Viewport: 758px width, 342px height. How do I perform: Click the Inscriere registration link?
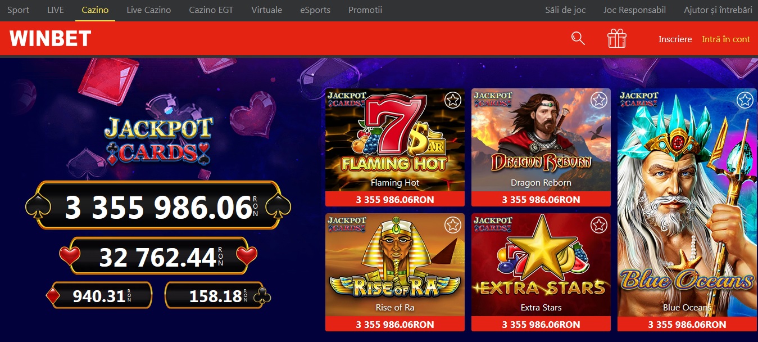tap(675, 39)
